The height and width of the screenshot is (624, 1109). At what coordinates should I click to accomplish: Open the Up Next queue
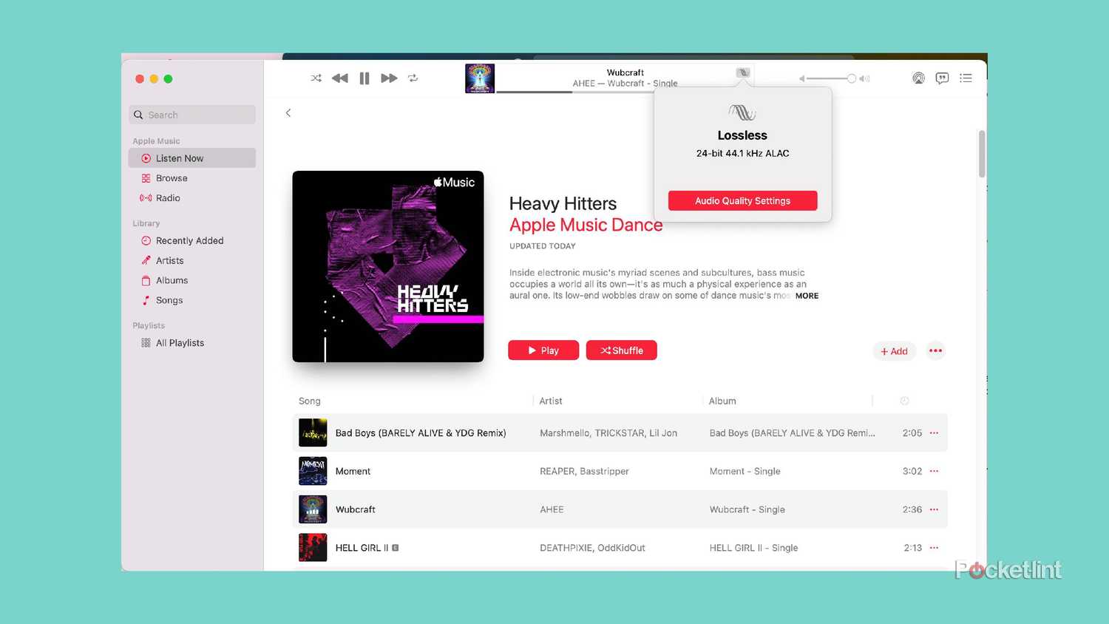click(966, 78)
